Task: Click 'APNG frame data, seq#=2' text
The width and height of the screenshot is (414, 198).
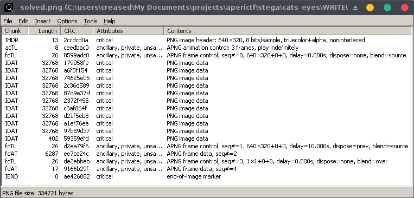Action: click(x=201, y=154)
